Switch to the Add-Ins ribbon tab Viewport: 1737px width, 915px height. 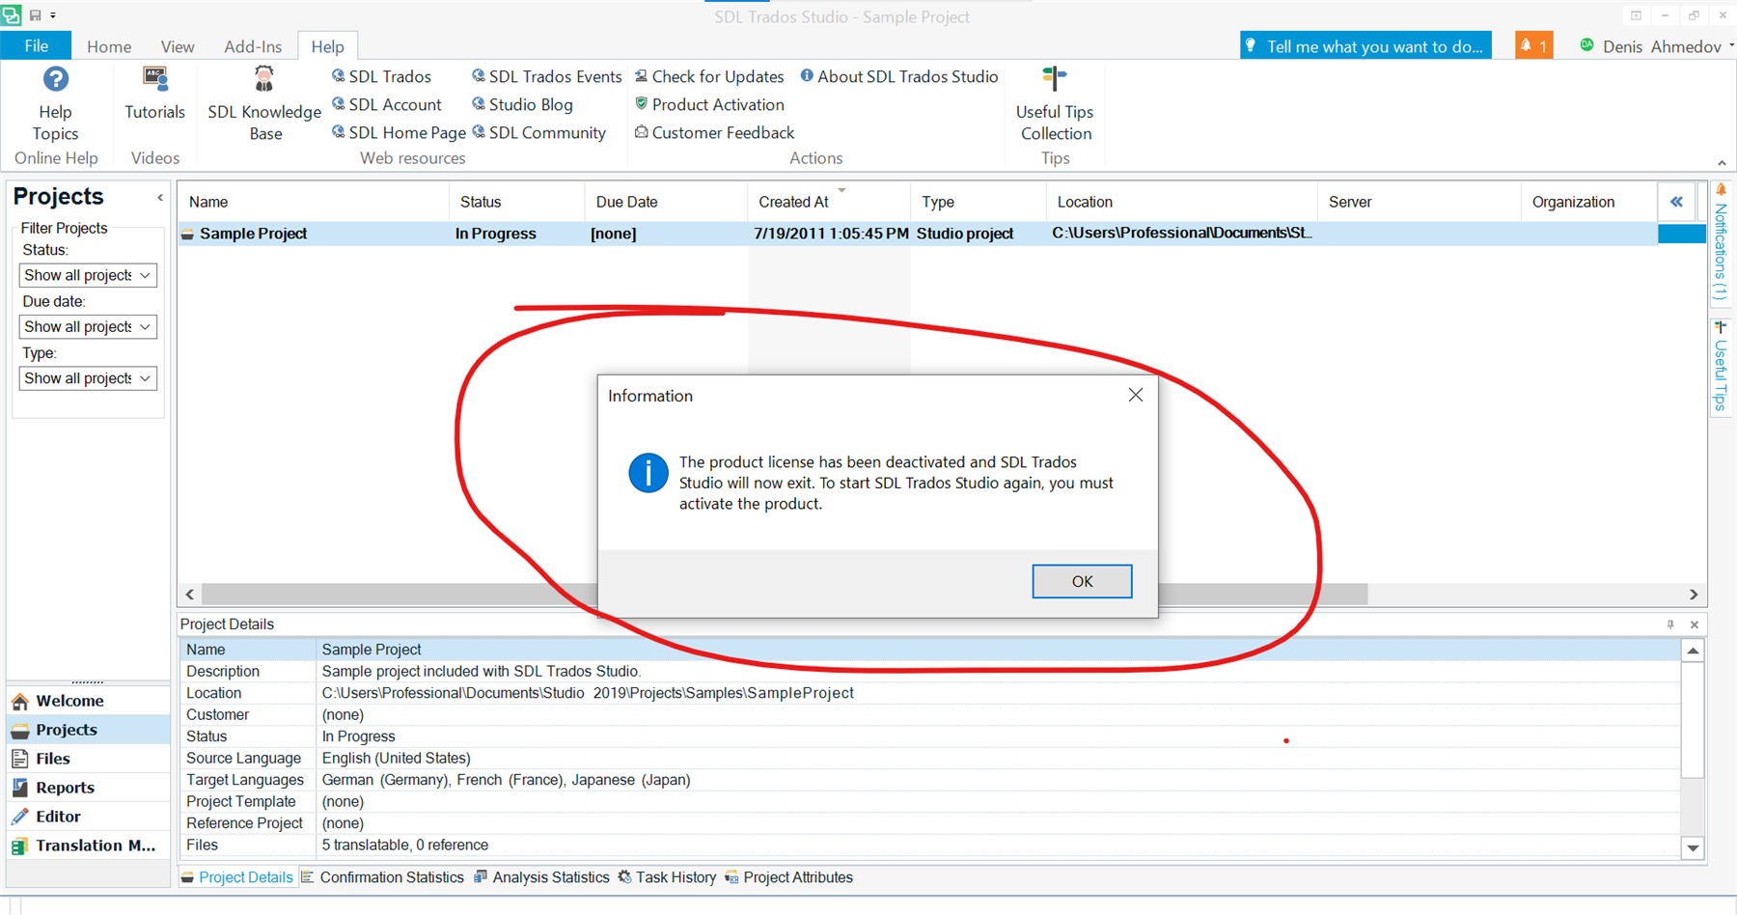click(x=253, y=46)
